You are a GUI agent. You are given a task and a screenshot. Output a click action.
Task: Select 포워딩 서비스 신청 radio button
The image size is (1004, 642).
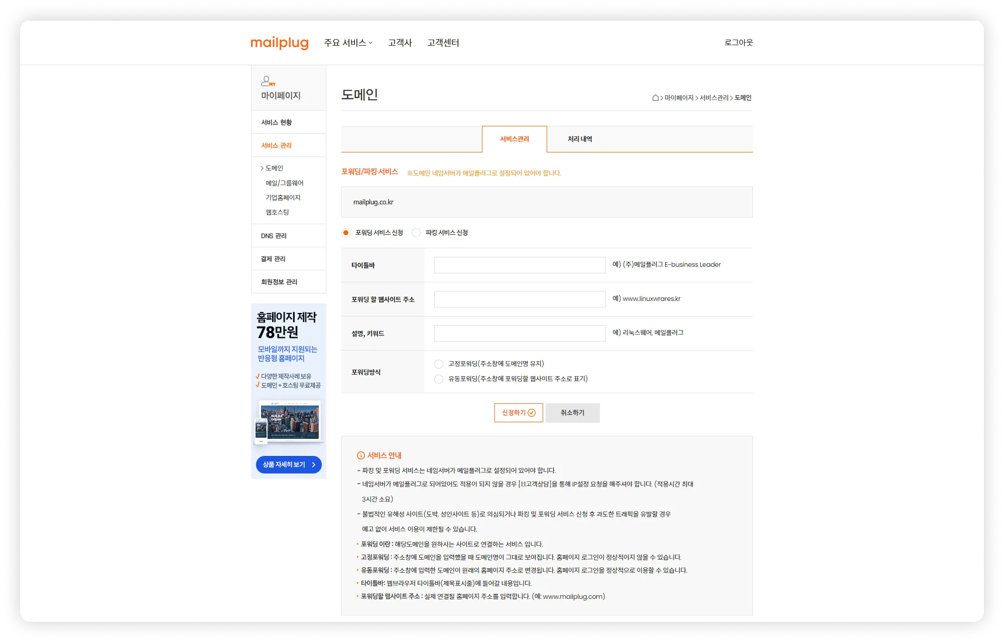346,233
